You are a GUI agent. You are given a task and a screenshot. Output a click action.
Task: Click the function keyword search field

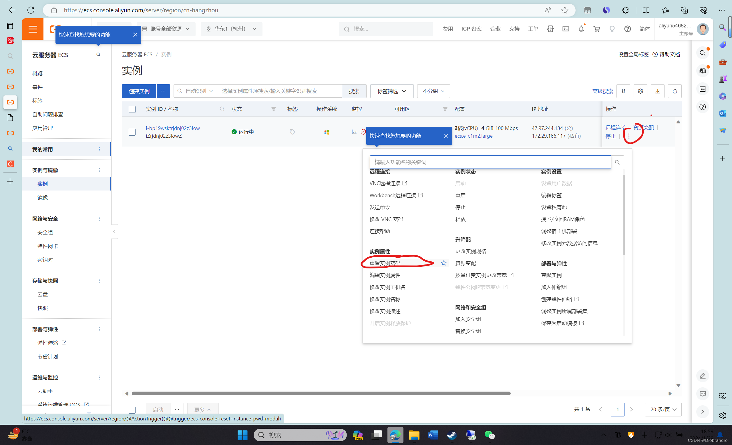tap(490, 162)
